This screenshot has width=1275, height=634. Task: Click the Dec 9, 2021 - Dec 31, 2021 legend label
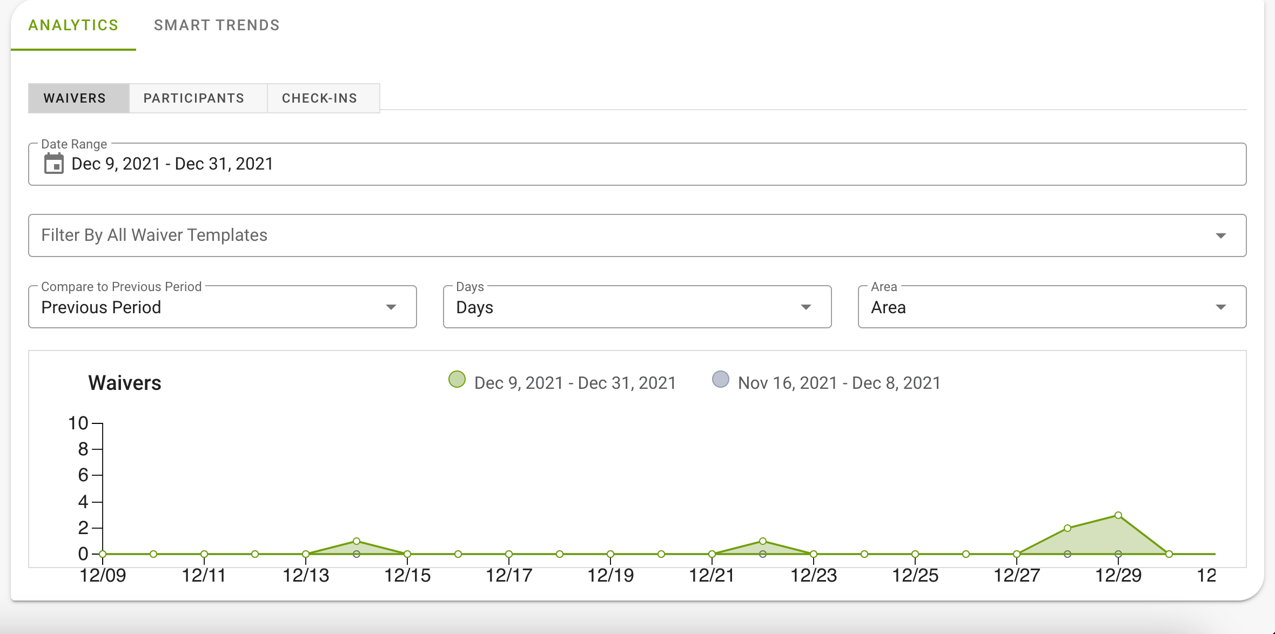click(x=575, y=383)
